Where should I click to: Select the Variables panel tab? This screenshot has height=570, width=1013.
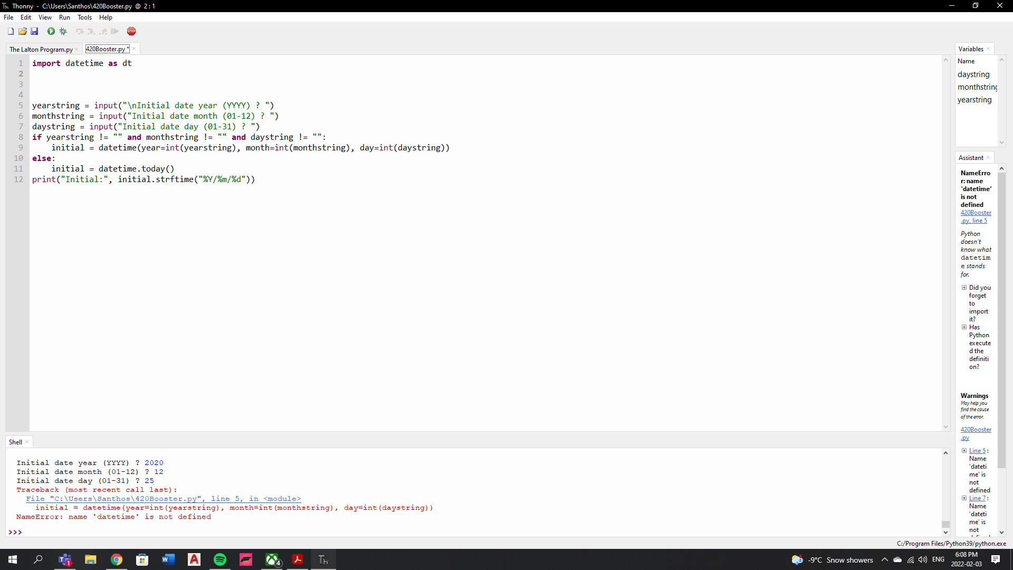pyautogui.click(x=971, y=49)
